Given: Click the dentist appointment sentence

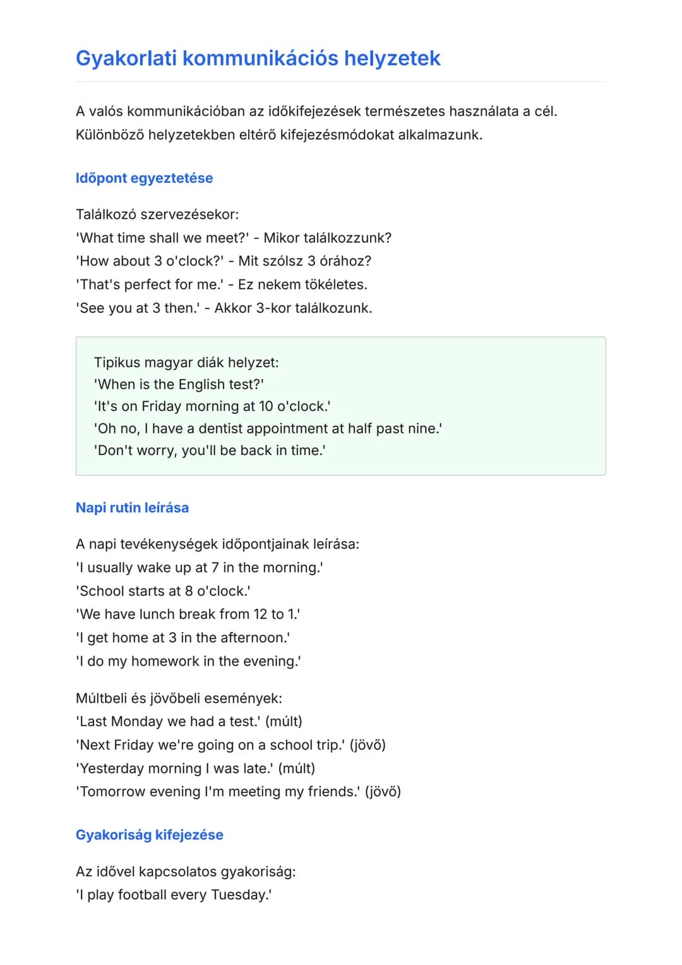Looking at the screenshot, I should (268, 428).
